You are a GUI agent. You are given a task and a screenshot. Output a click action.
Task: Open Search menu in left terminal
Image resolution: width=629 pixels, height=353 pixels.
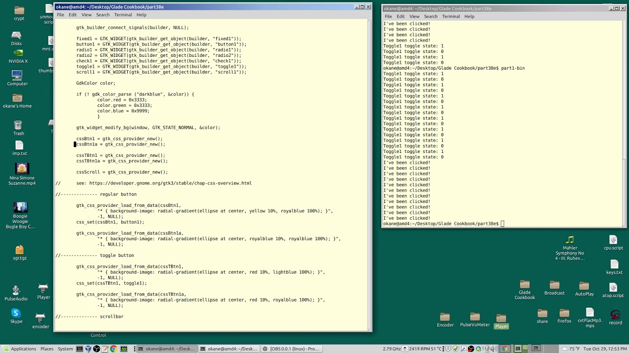[103, 15]
